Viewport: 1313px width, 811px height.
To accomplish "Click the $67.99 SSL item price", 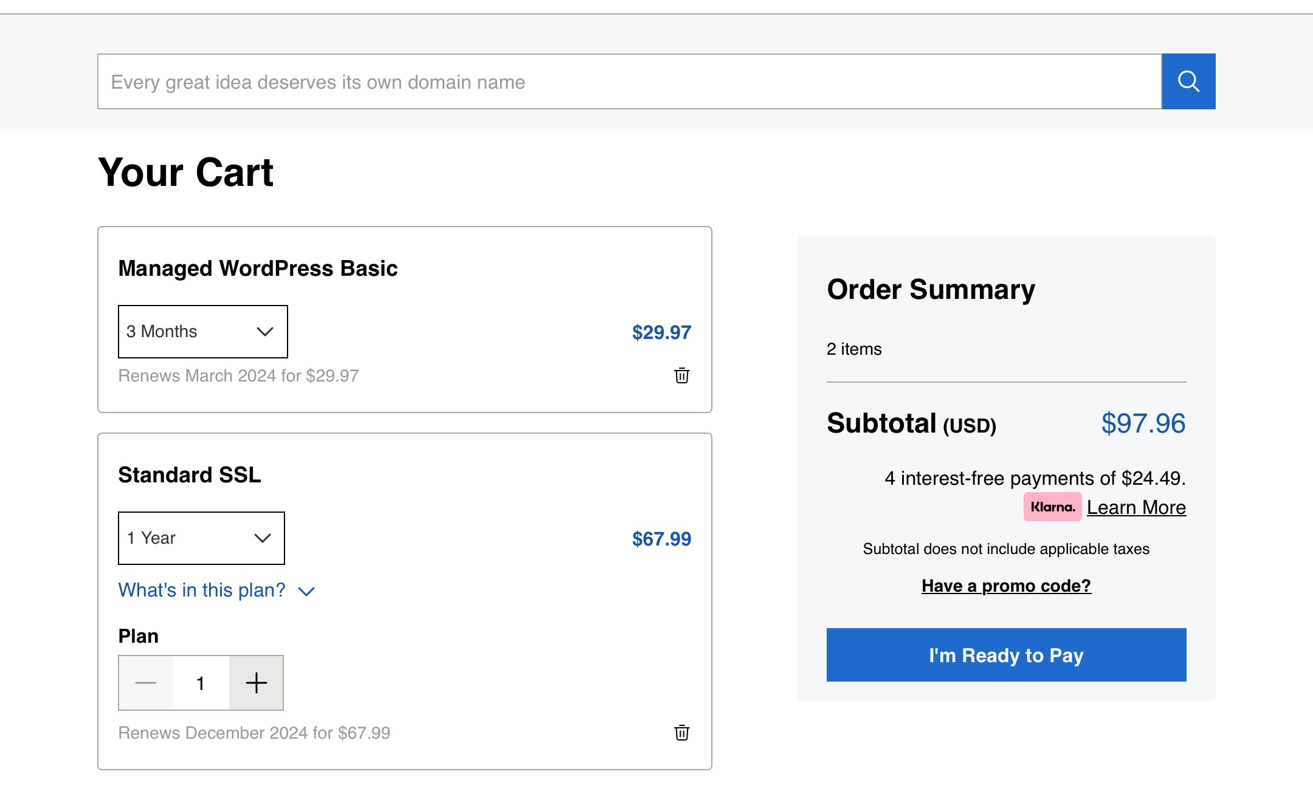I will pyautogui.click(x=661, y=539).
